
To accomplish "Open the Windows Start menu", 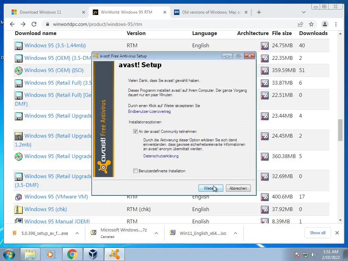I will coord(9,254).
